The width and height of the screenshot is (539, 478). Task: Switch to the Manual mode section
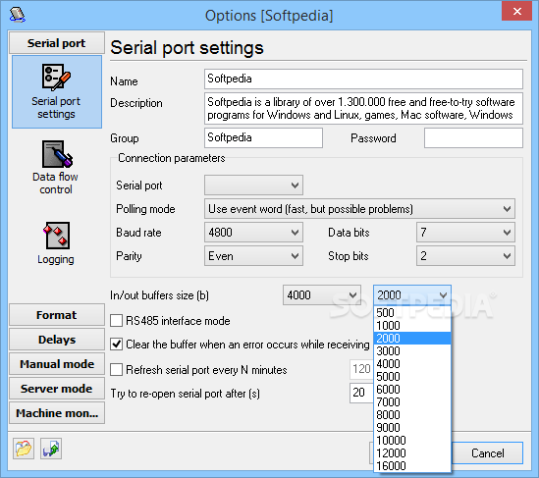(x=57, y=364)
